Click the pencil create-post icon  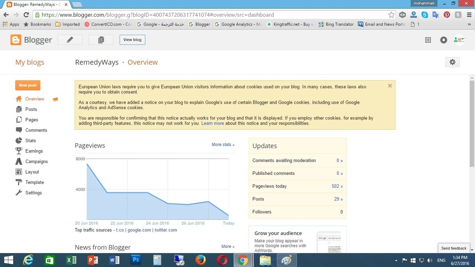[70, 40]
